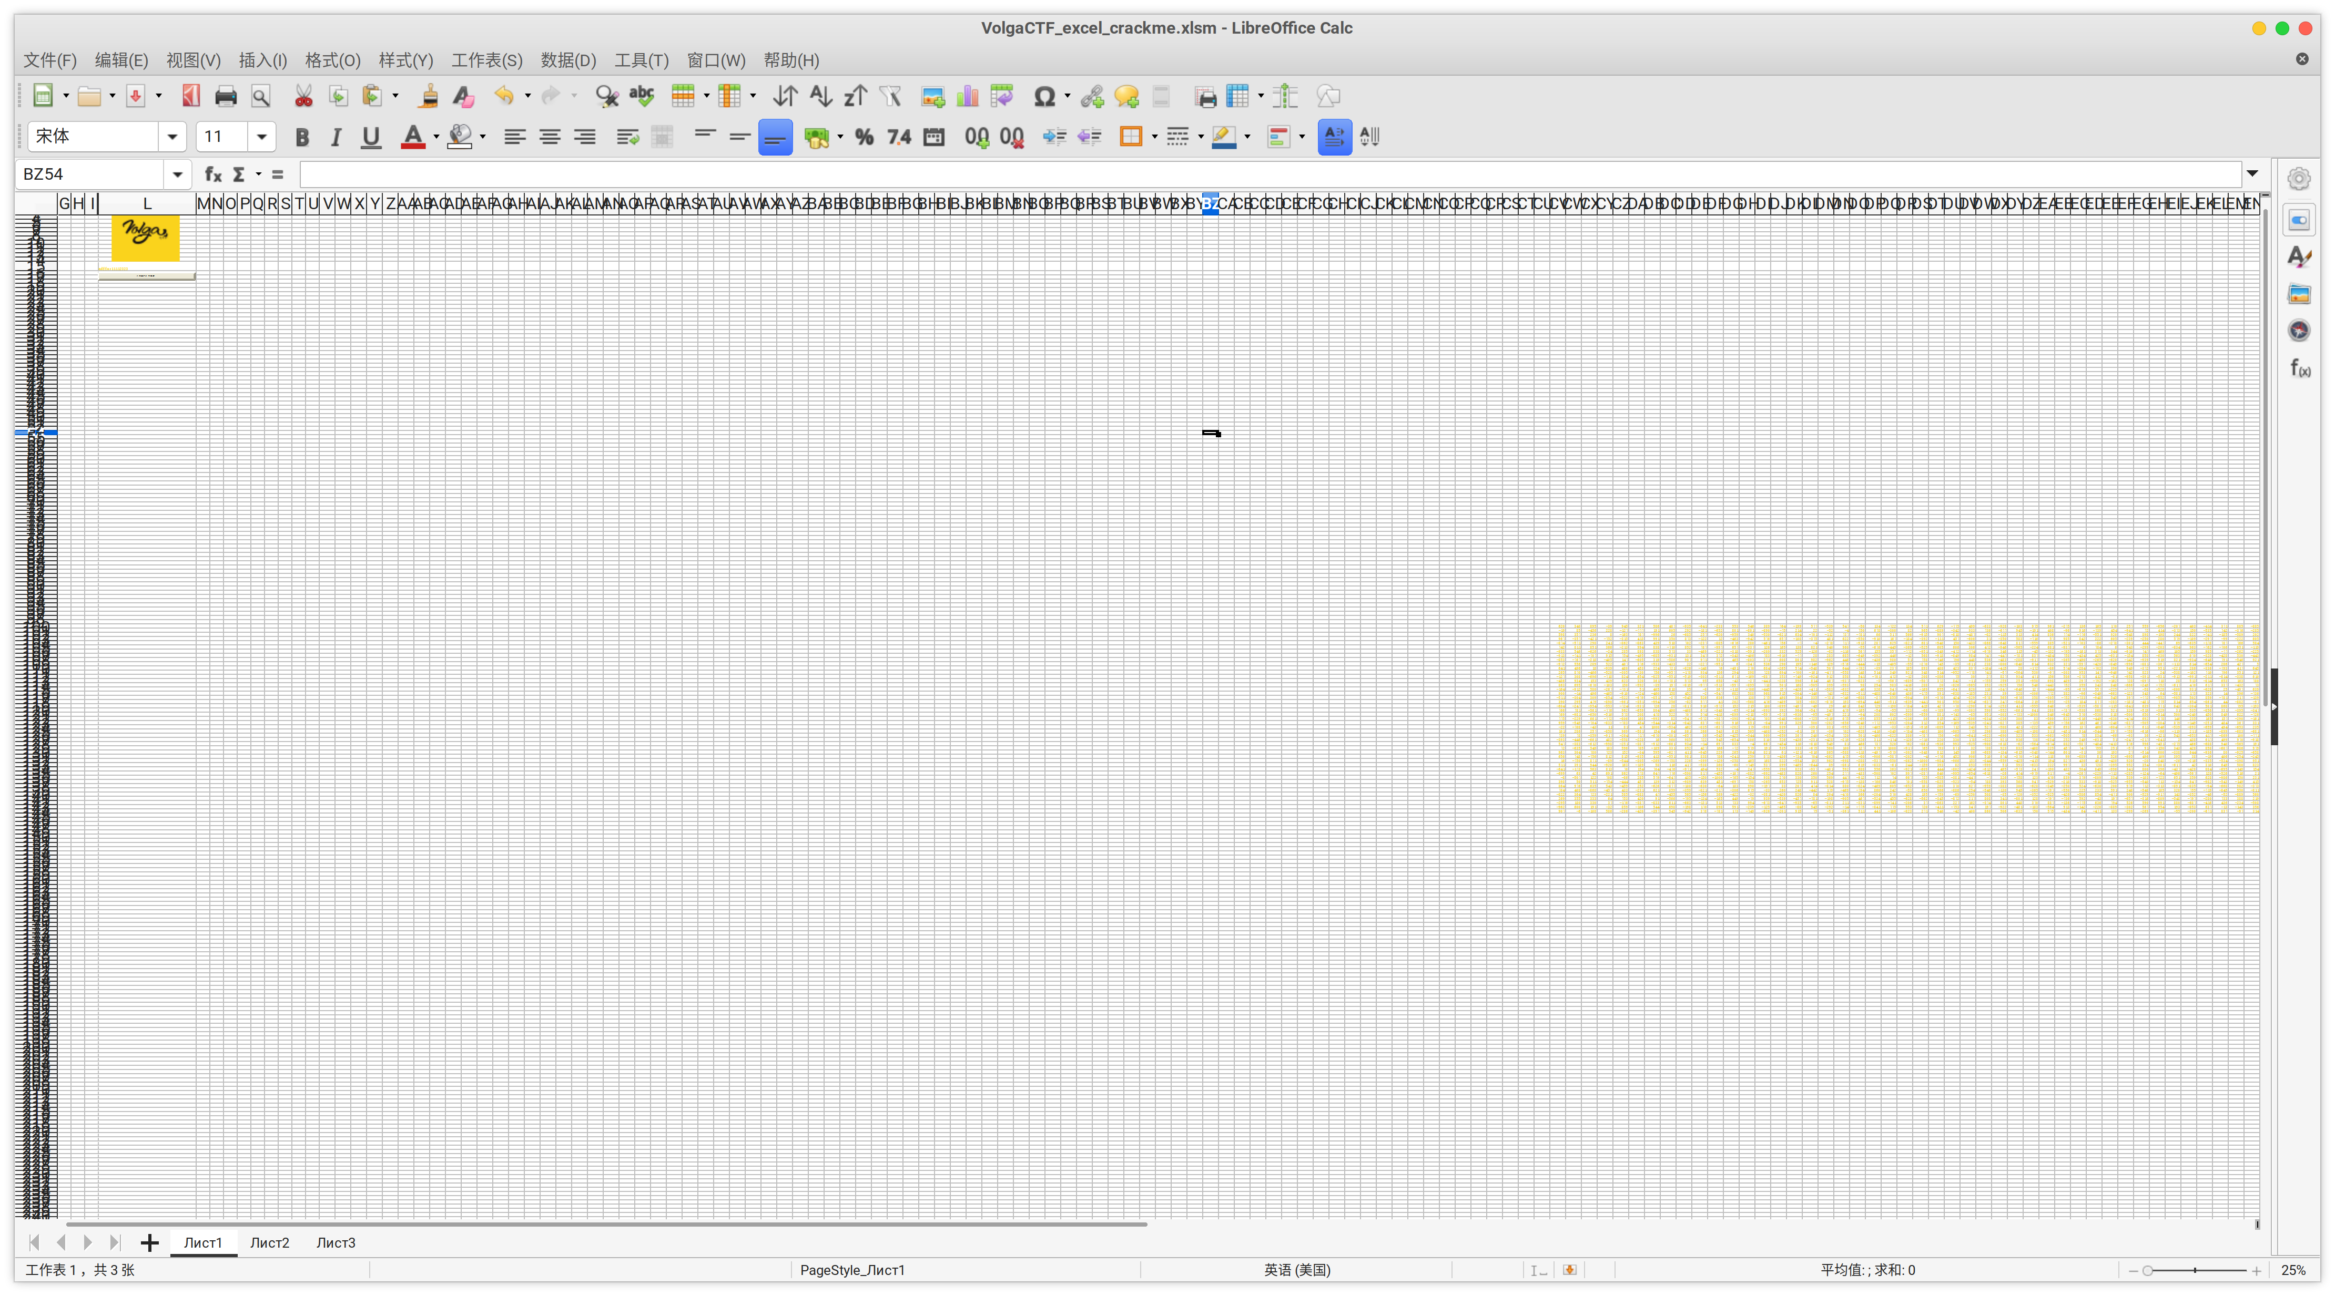Switch to the Лист2 sheet tab

pos(269,1242)
